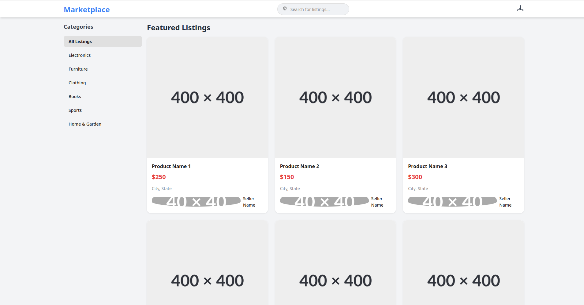Viewport: 584px width, 305px height.
Task: Click the Marketplace logo
Action: pyautogui.click(x=87, y=10)
